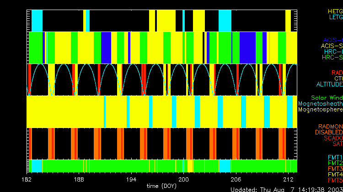
Task: Click the CTI legend label
Action: [338, 79]
